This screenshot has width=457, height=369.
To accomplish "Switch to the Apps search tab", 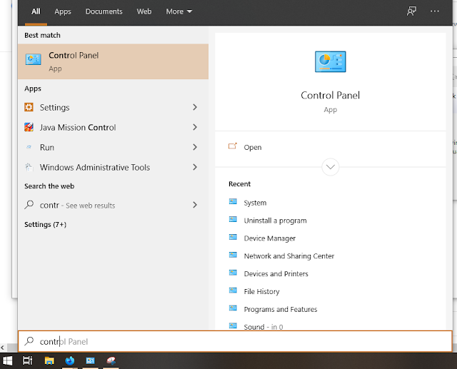I will click(63, 11).
